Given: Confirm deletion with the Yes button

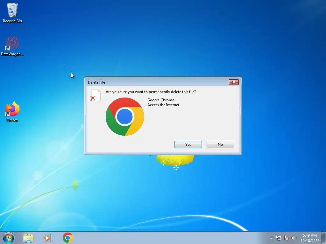Looking at the screenshot, I should (188, 145).
